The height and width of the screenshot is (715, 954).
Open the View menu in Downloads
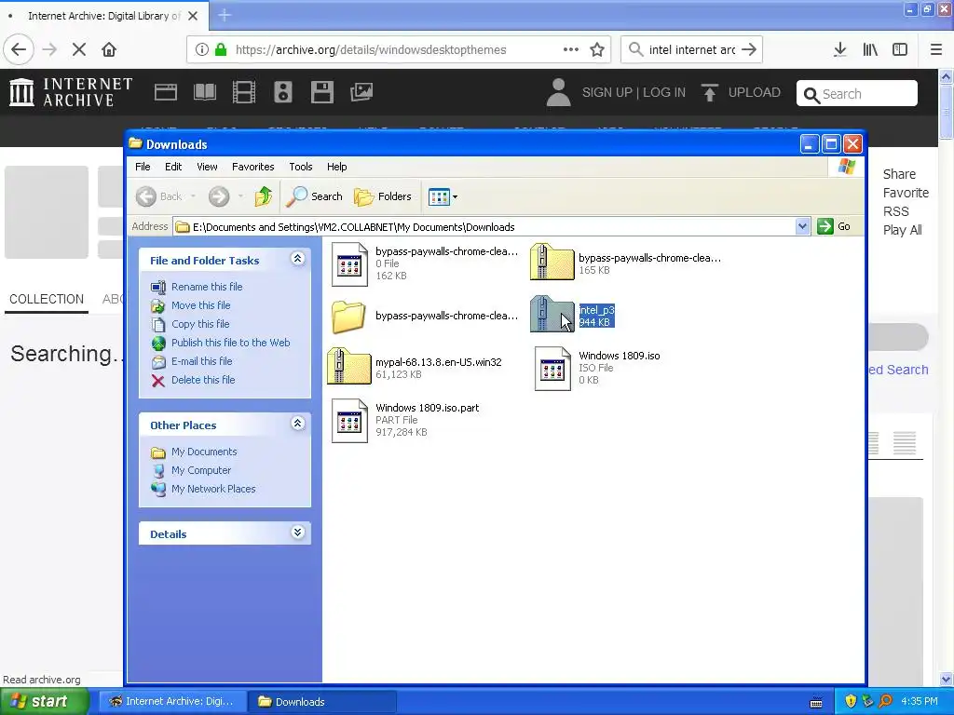pos(207,167)
